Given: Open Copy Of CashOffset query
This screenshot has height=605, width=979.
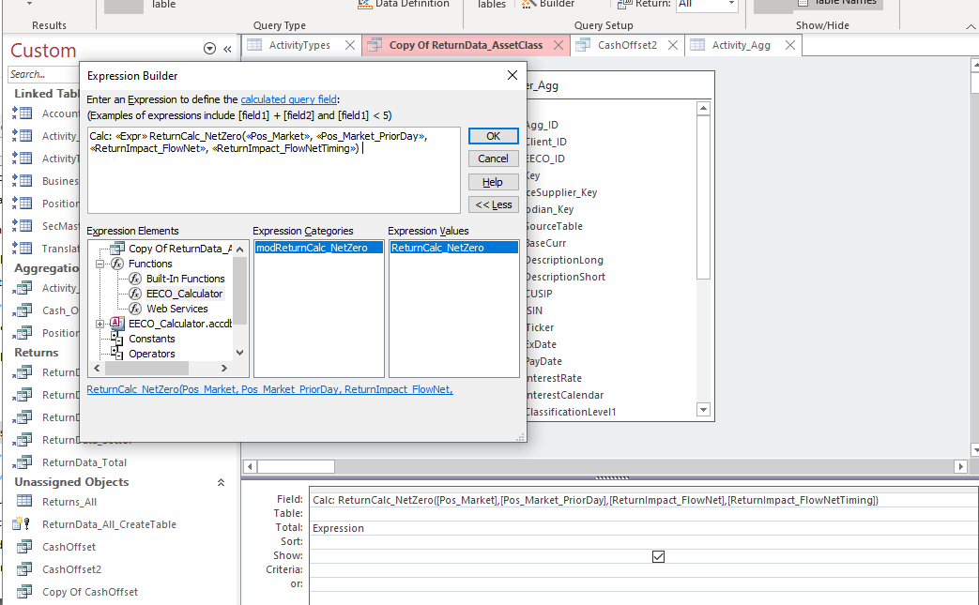Looking at the screenshot, I should [x=90, y=591].
